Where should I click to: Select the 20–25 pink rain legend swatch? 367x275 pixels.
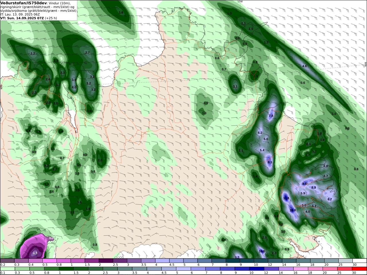pos(330,269)
